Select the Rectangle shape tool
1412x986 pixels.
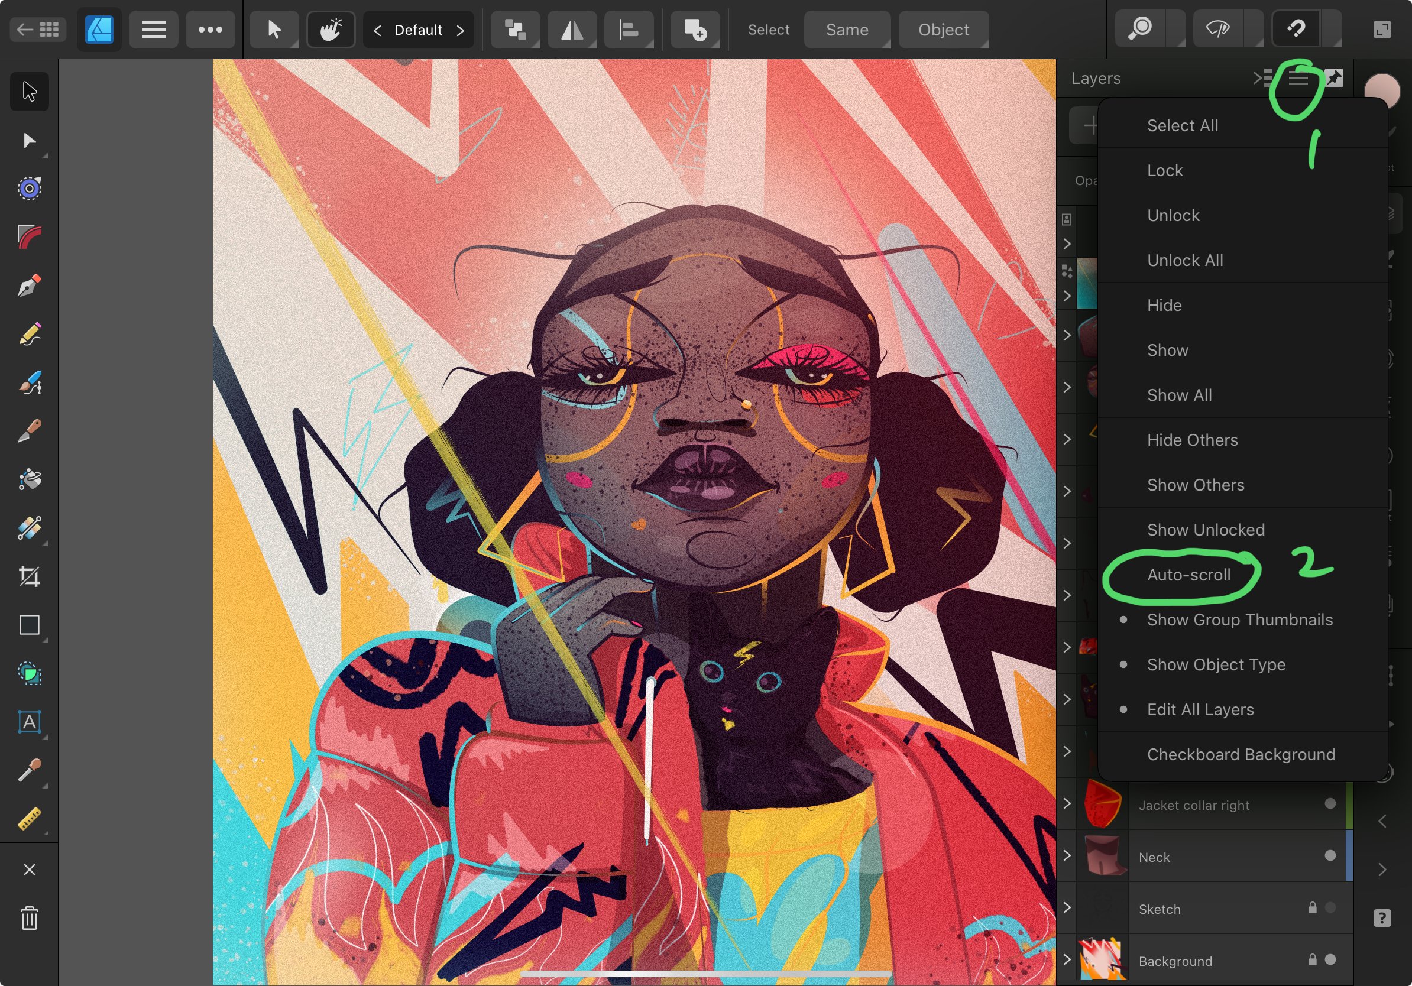click(30, 625)
